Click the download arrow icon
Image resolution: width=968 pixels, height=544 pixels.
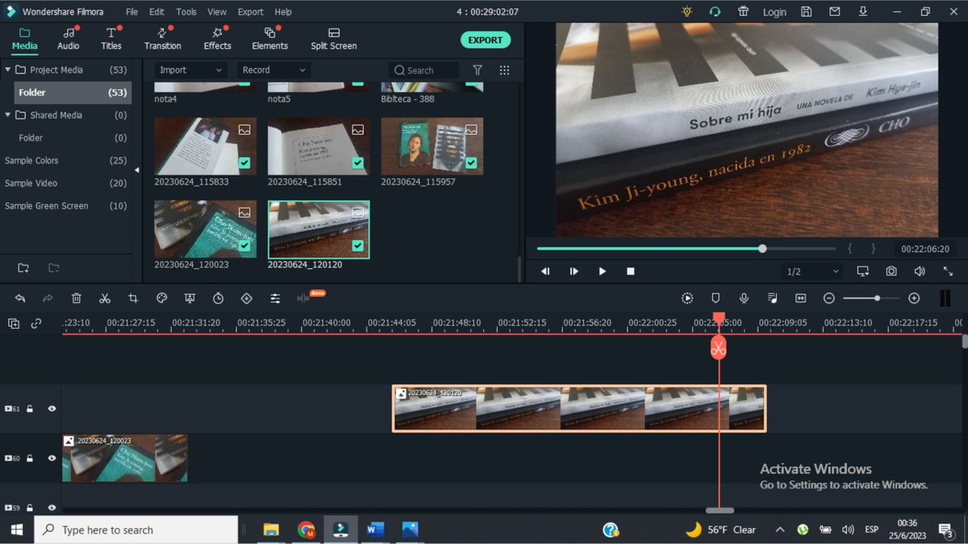point(862,11)
